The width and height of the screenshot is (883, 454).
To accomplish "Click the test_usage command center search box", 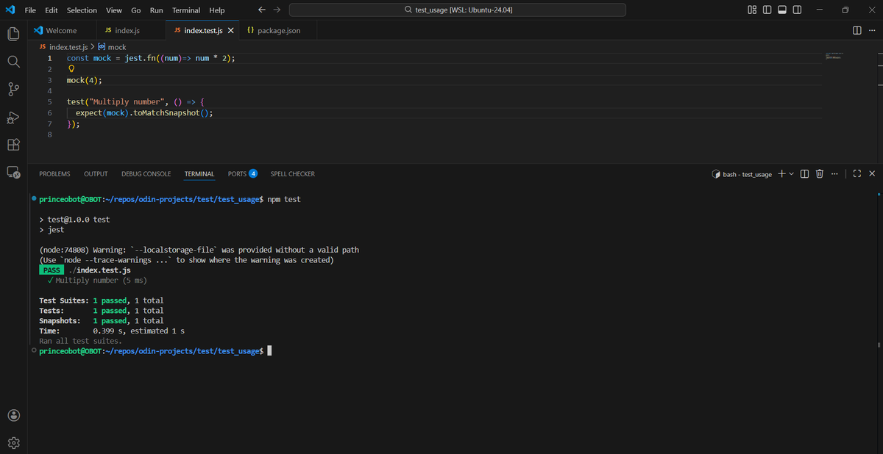I will click(458, 10).
